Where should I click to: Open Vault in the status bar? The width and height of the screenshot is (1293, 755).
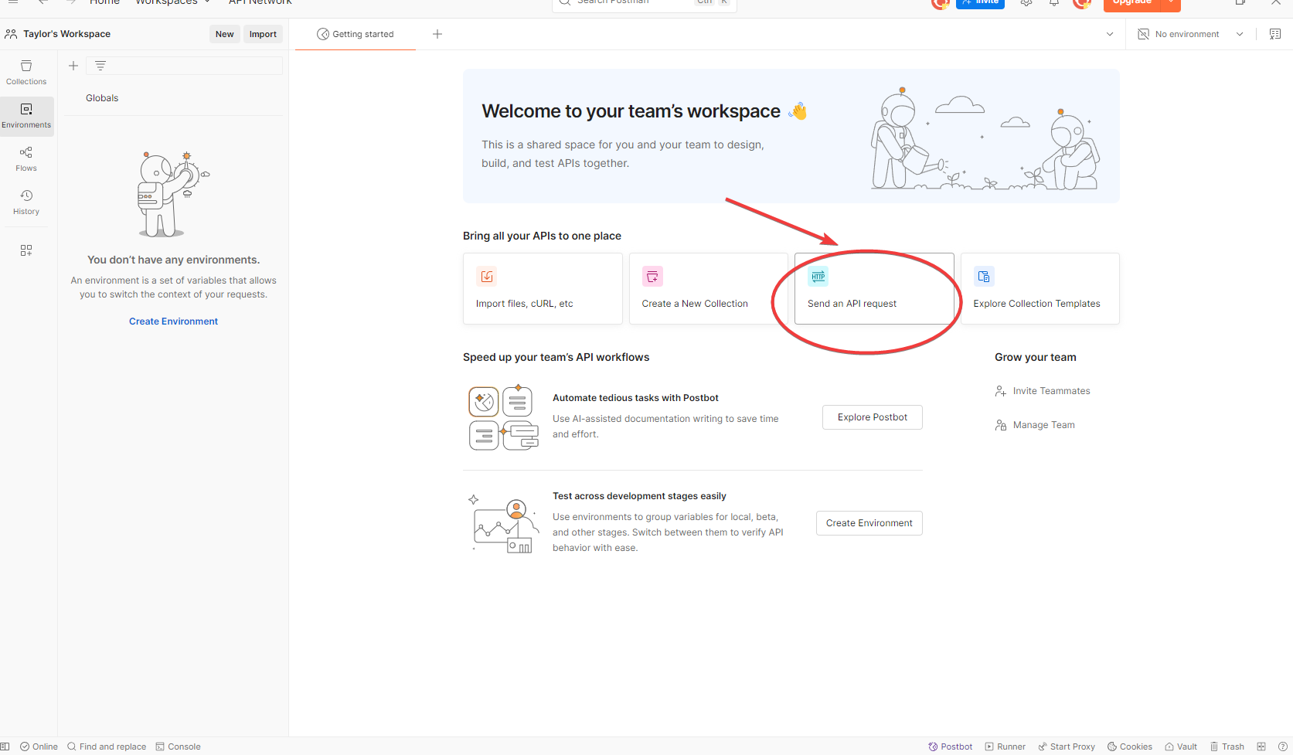[x=1181, y=746]
